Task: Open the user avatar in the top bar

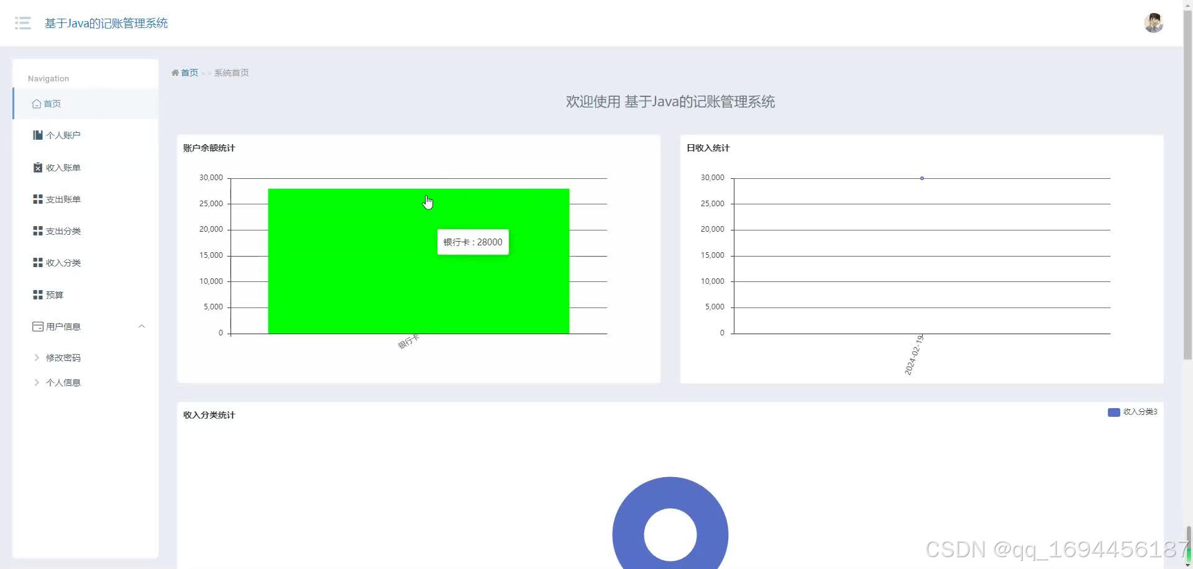Action: click(x=1153, y=22)
